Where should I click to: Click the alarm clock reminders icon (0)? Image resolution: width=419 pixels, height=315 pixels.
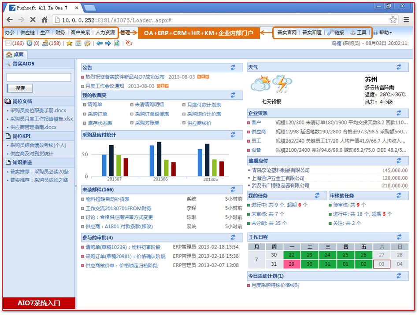pos(30,43)
